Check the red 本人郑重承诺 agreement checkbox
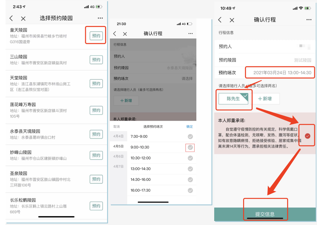Viewport: 317px width, 225px height. point(307,136)
